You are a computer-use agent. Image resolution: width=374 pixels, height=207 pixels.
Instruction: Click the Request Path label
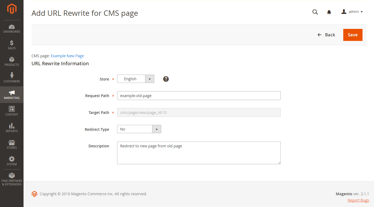point(97,96)
